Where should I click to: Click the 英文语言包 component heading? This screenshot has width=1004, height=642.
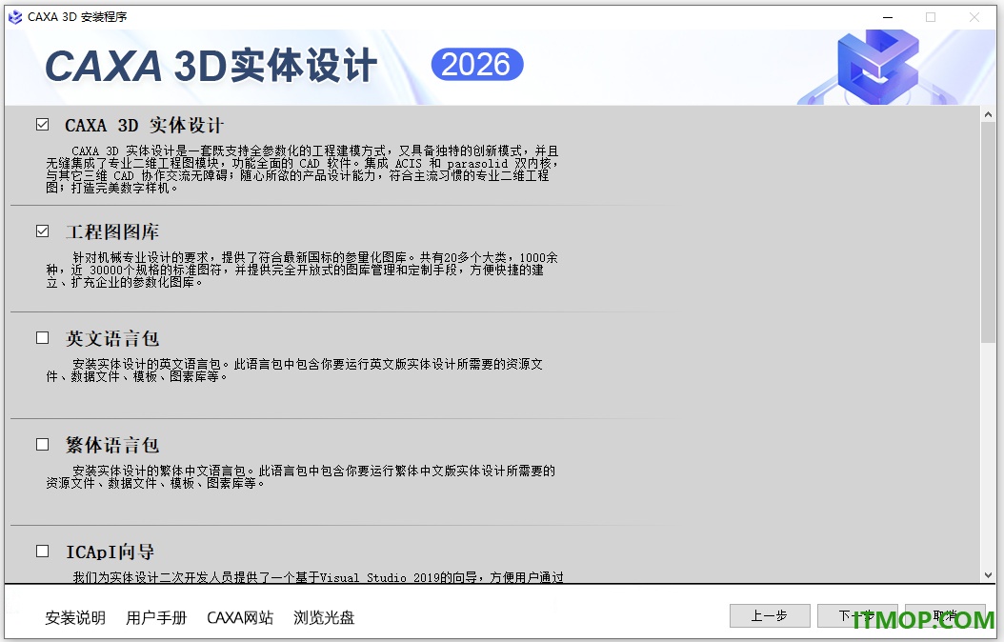112,338
